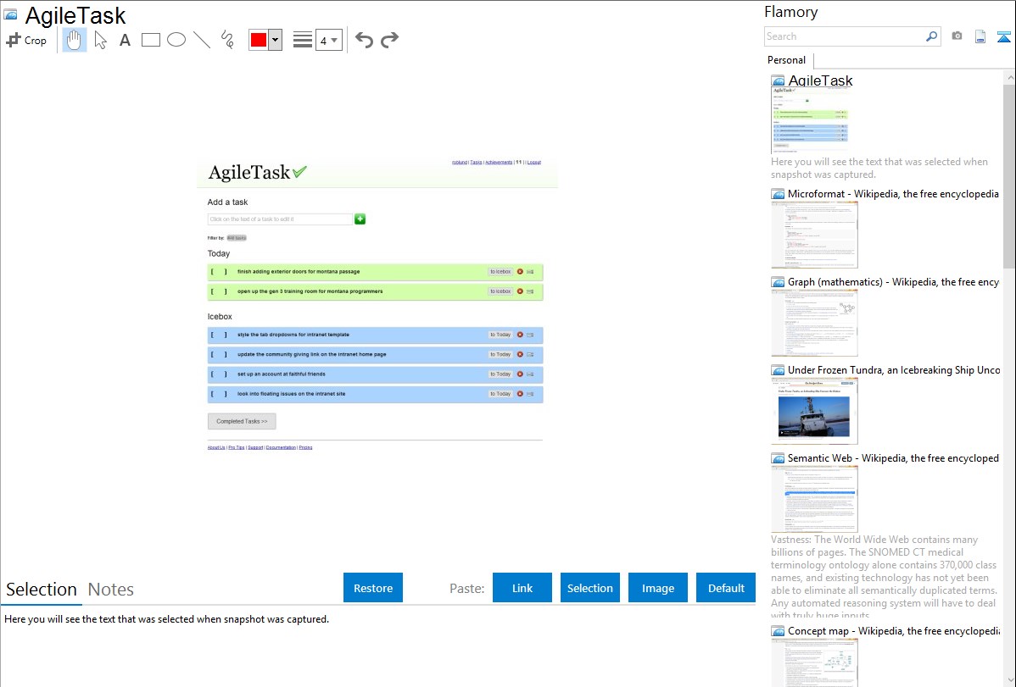The image size is (1016, 687).
Task: Click the Restore button
Action: pos(373,588)
